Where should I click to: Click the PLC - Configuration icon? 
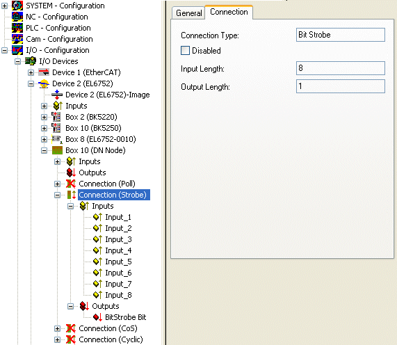pos(17,28)
